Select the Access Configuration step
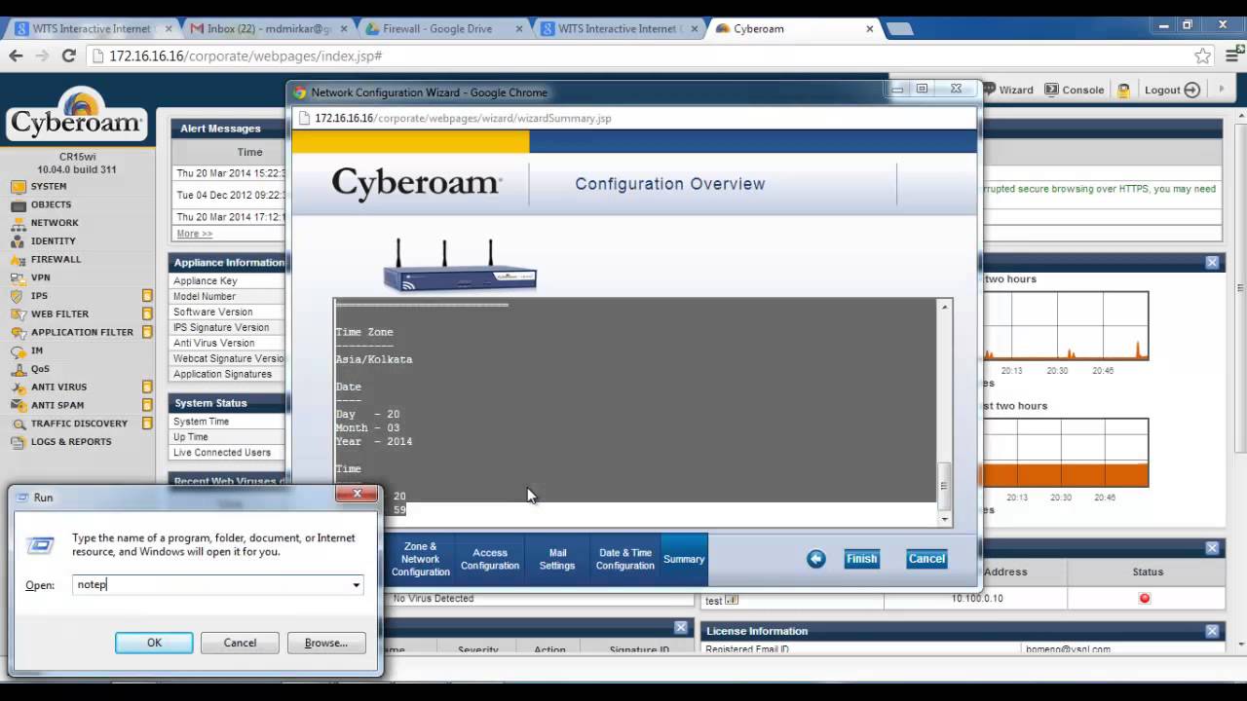The image size is (1247, 701). 490,560
